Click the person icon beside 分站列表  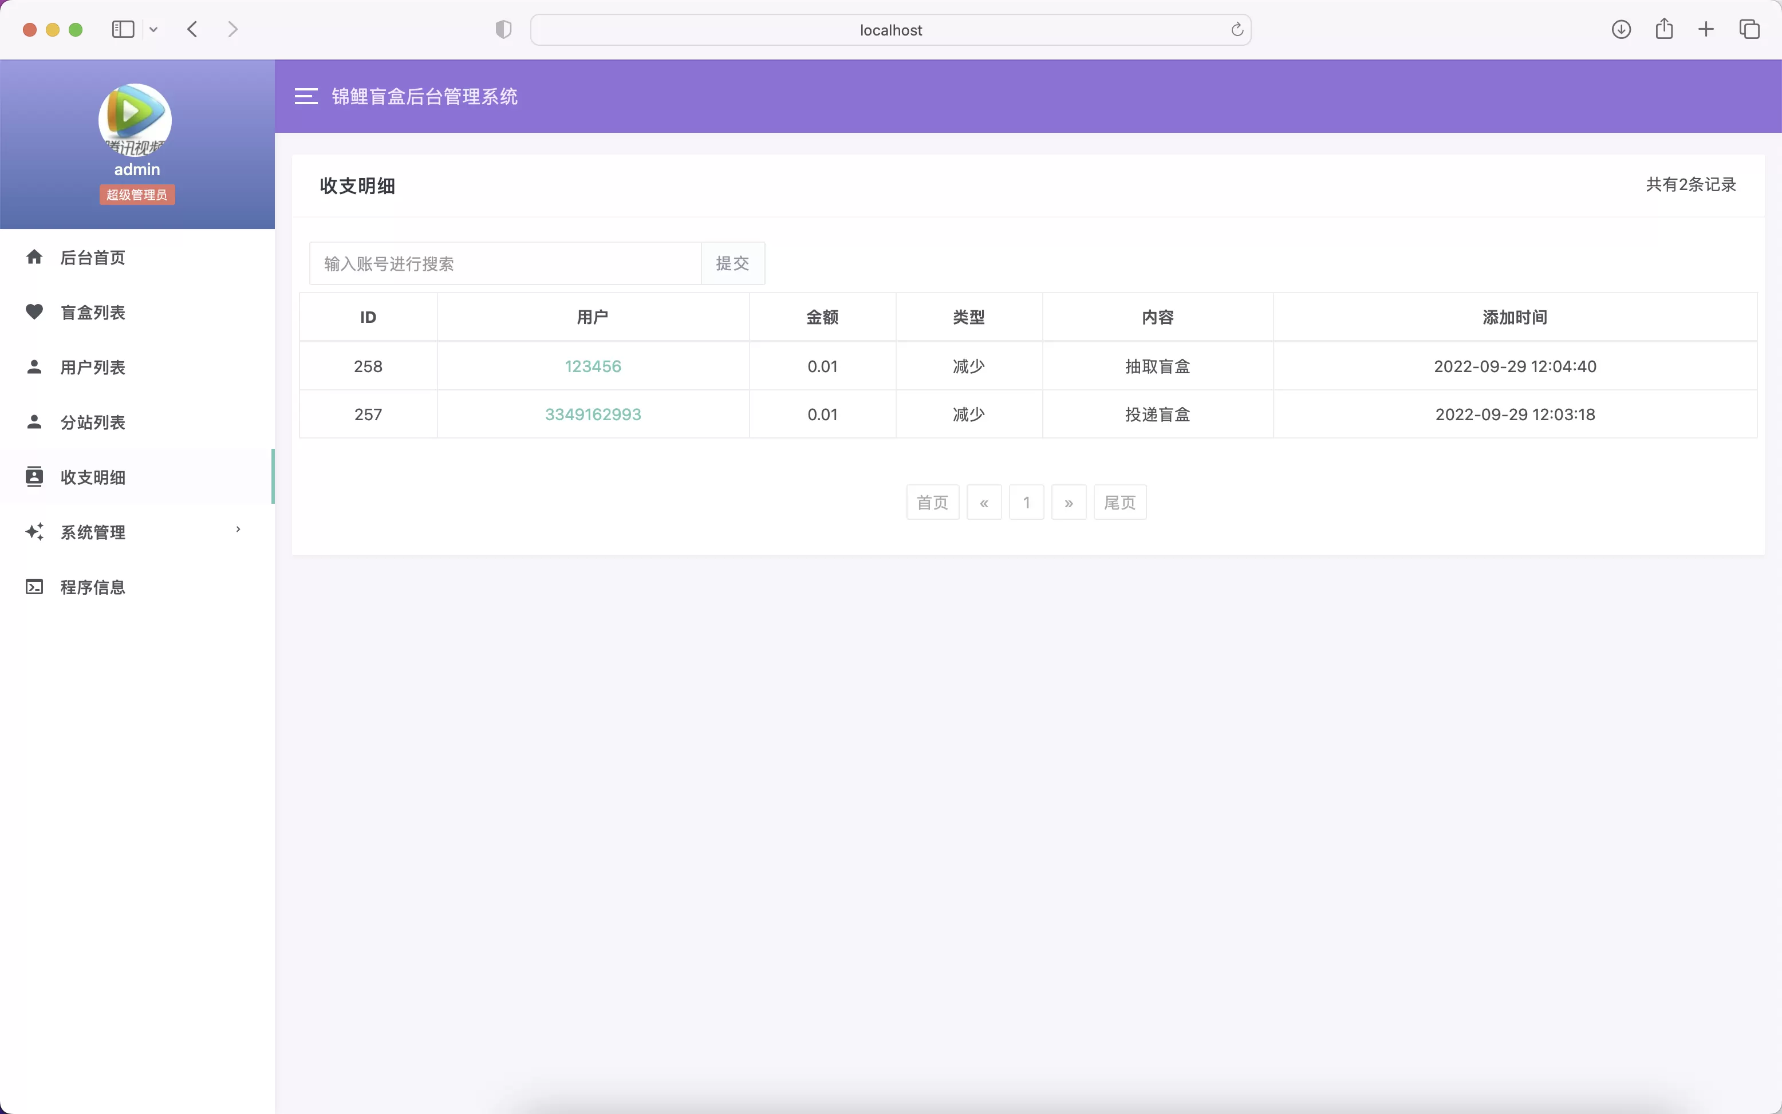click(34, 421)
